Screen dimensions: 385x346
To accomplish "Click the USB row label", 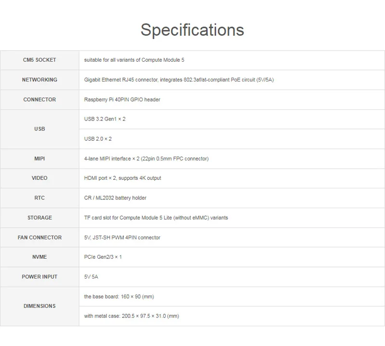I will coord(39,129).
